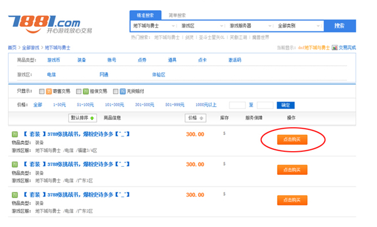Click the blue 搜索 button
377x227 pixels.
point(339,26)
